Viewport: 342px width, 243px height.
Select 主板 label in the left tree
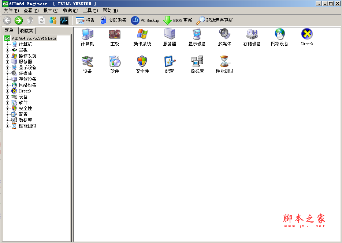coord(23,50)
